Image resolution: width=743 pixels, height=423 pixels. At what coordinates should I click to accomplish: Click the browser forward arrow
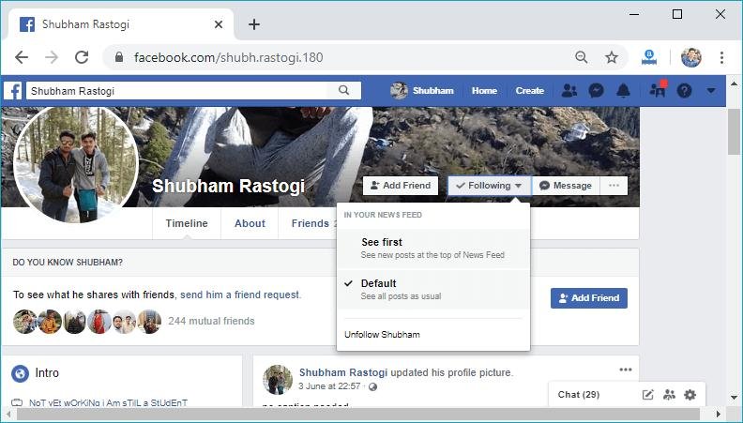click(52, 57)
